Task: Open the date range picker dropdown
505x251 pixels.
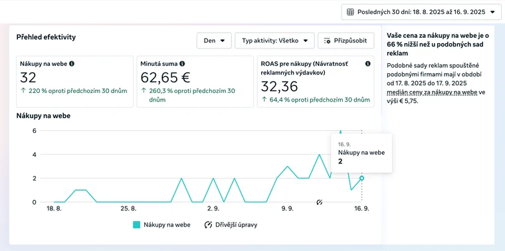Action: [x=421, y=12]
